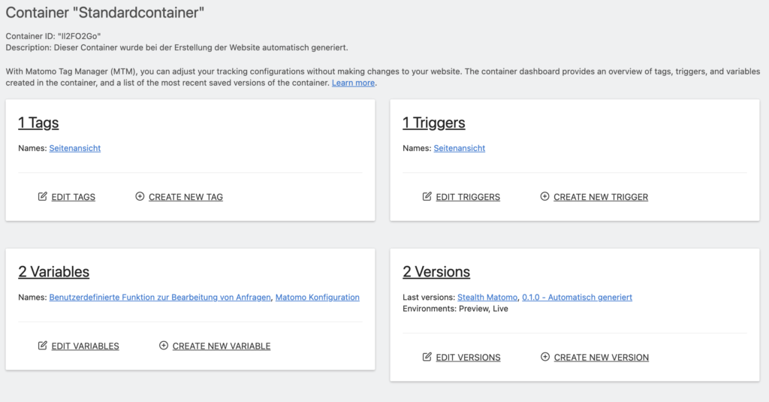Open the Matomo Konfiguration variable link

tap(318, 297)
